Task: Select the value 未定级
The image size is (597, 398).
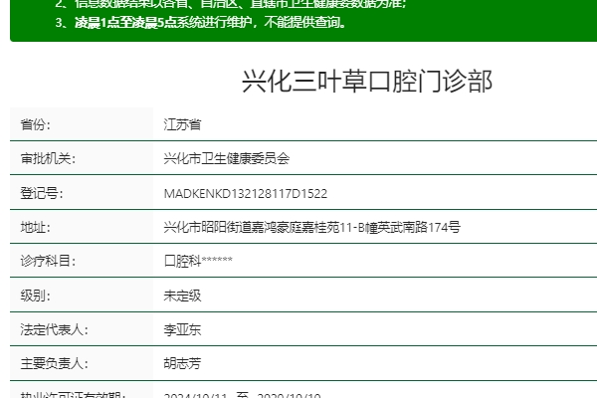Action: pos(182,296)
